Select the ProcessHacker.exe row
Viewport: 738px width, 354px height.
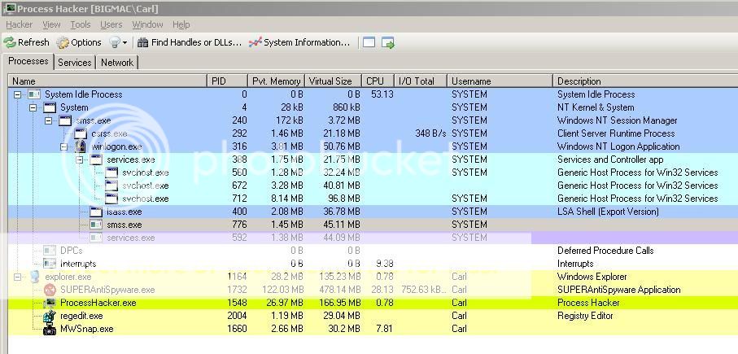(x=373, y=303)
